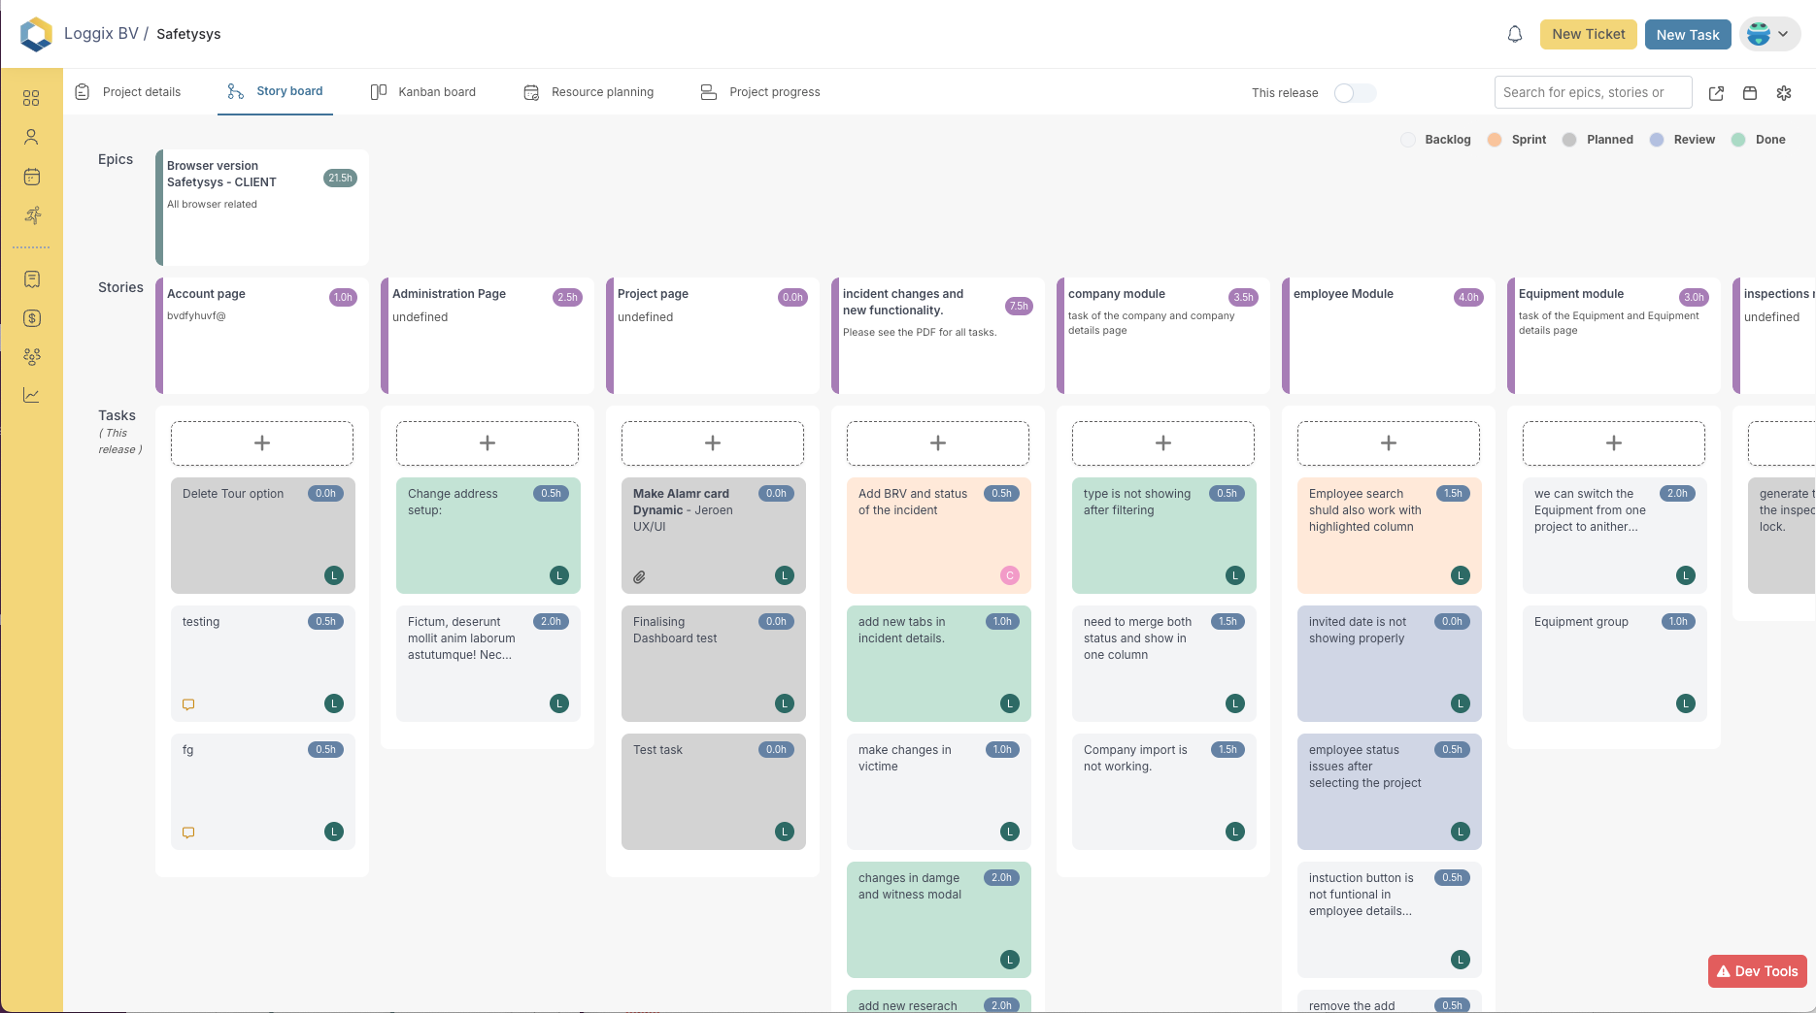The width and height of the screenshot is (1816, 1013).
Task: Add a task under company module story
Action: 1162,443
